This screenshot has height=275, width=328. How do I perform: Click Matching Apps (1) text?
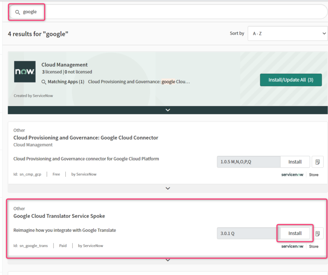pos(66,81)
